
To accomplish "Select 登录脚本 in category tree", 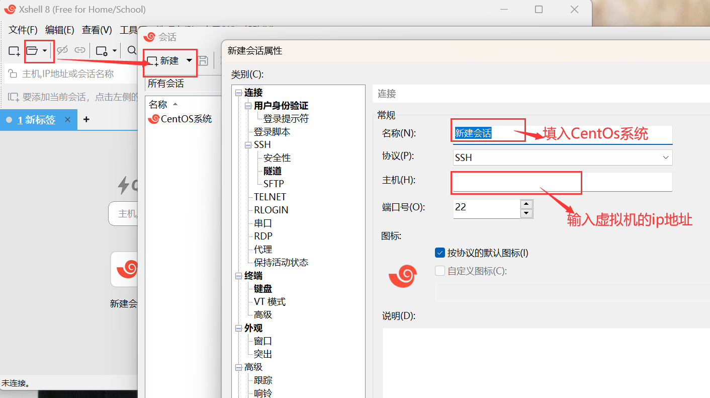I will pos(272,132).
